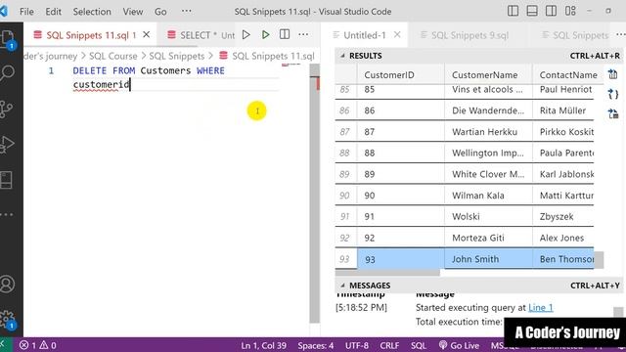Select customer ID cell 88
Viewport: 626px width, 352px height.
(x=400, y=153)
